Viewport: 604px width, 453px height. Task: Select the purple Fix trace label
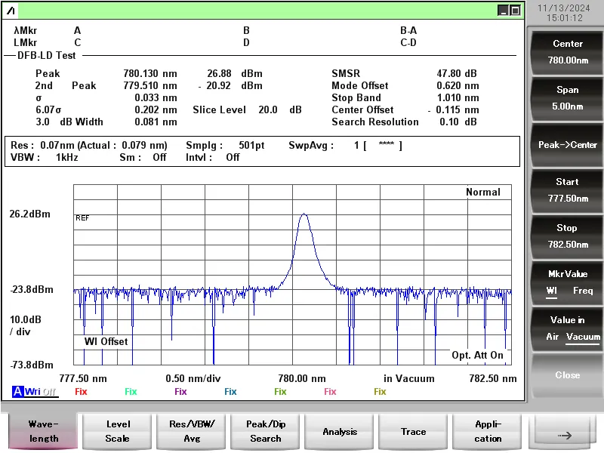tap(180, 392)
